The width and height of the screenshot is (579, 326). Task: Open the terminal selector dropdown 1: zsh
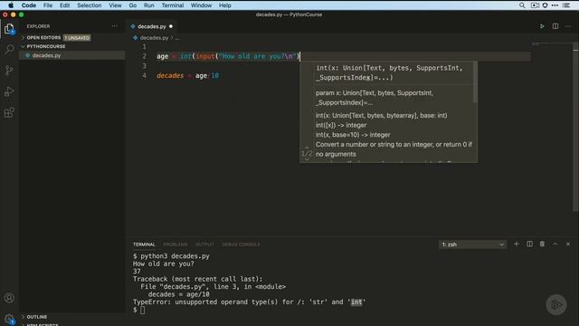(472, 244)
